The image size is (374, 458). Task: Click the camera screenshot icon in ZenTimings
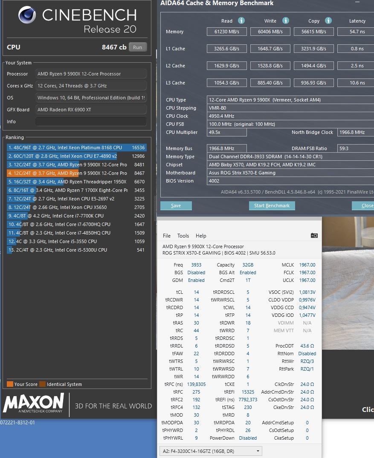tap(314, 235)
